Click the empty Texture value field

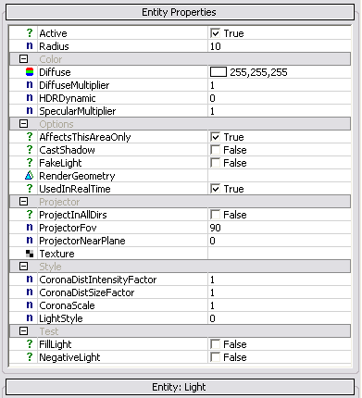(x=280, y=254)
